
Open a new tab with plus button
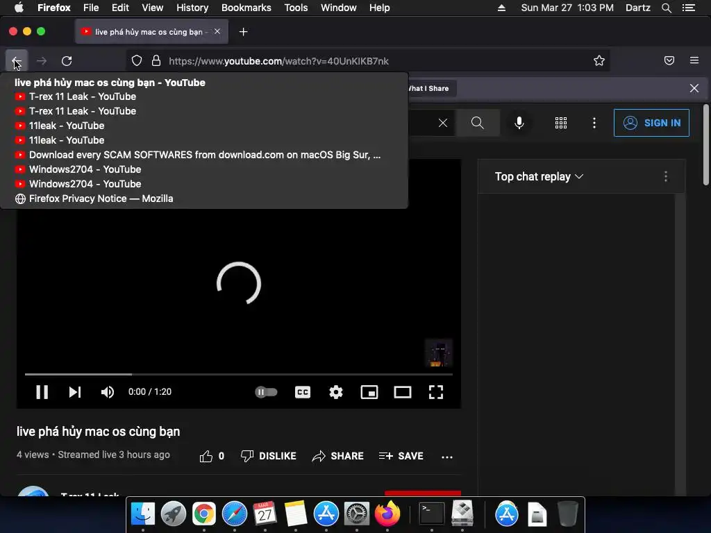[244, 32]
